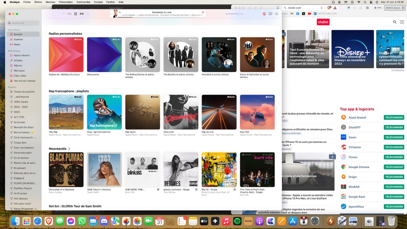This screenshot has height=229, width=407.
Task: Open Launchpad from the Dock
Action: pyautogui.click(x=26, y=221)
